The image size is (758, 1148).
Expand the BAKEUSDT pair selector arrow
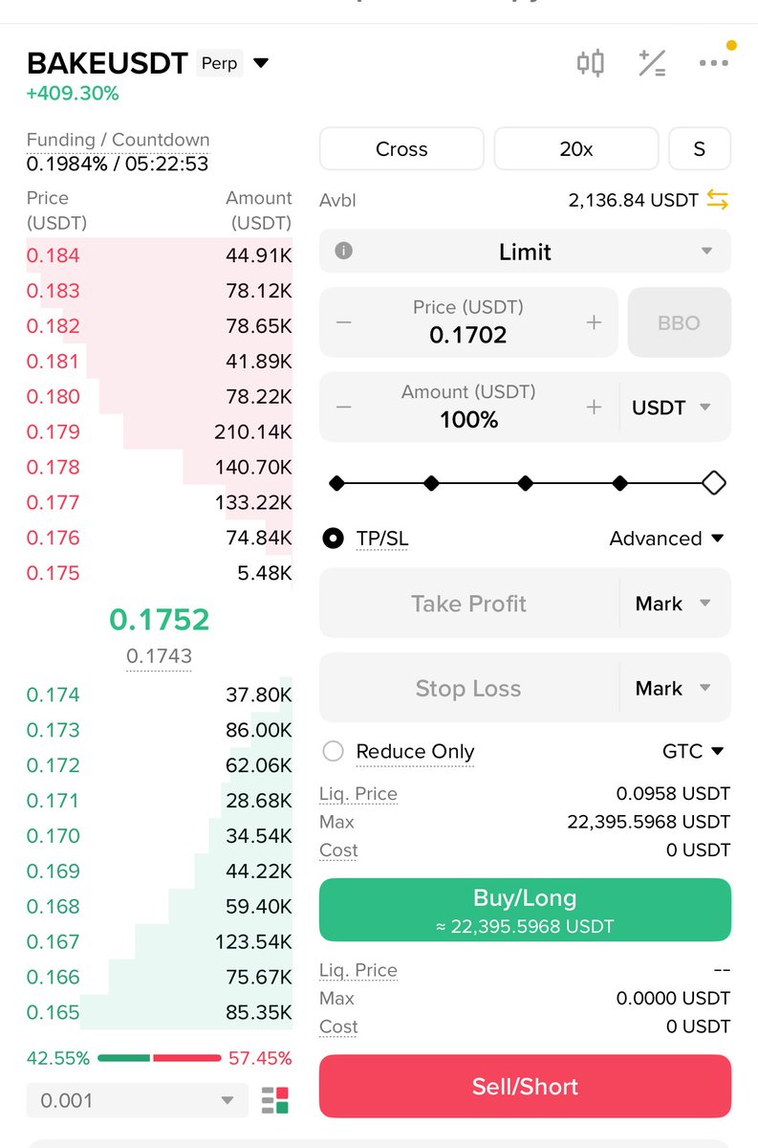point(261,64)
